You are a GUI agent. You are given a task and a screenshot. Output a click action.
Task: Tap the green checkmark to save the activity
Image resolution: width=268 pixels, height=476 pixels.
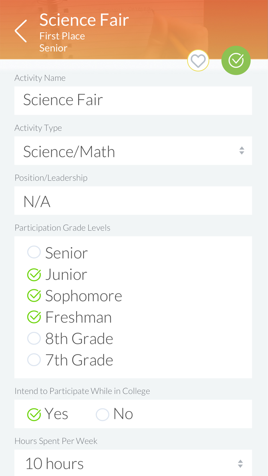tap(236, 60)
